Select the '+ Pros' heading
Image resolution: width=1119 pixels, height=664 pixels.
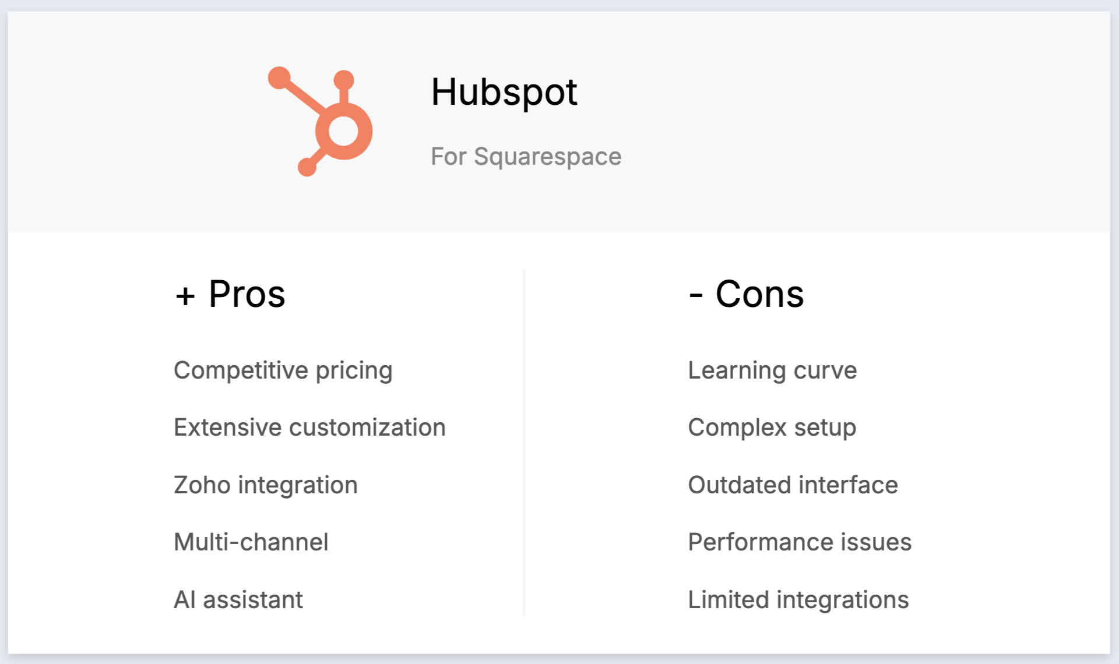[x=230, y=294]
